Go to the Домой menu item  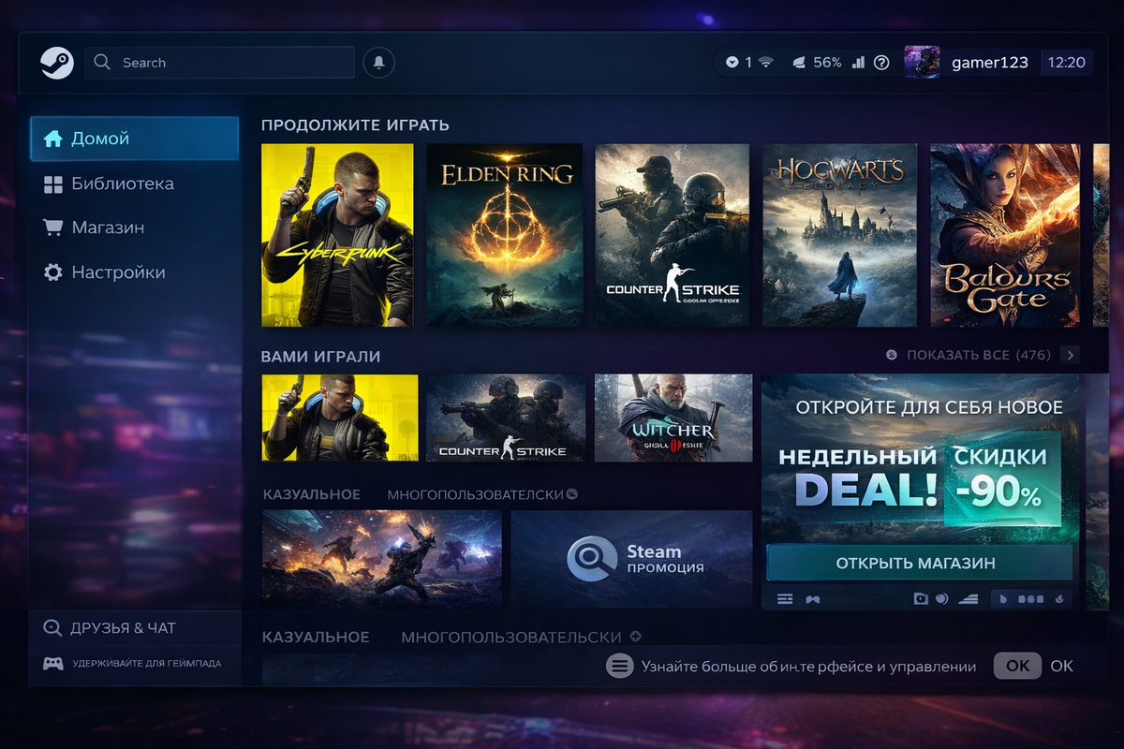click(x=134, y=139)
